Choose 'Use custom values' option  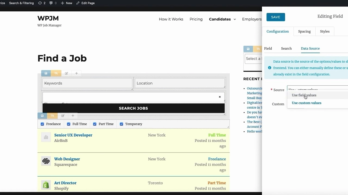pos(306,103)
